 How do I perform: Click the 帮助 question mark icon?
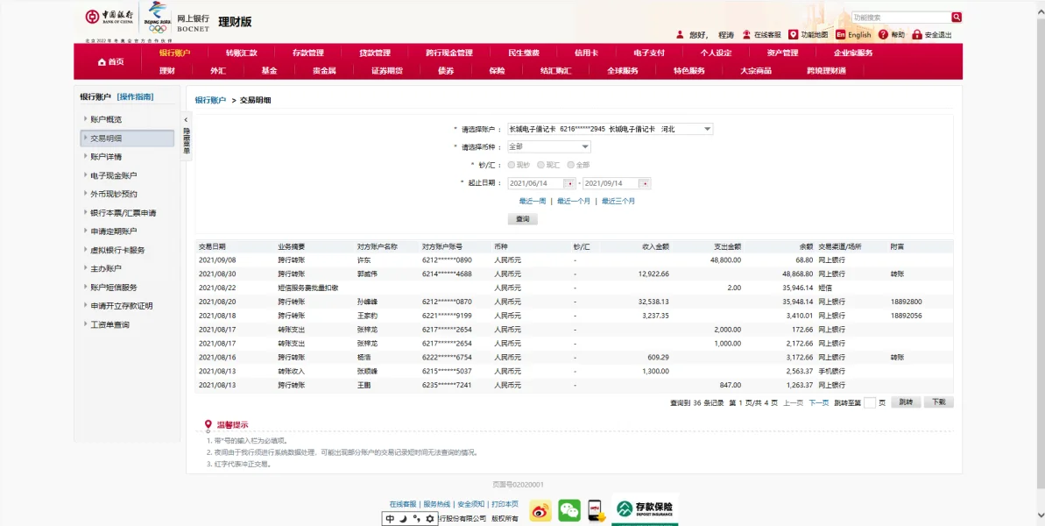click(x=883, y=35)
